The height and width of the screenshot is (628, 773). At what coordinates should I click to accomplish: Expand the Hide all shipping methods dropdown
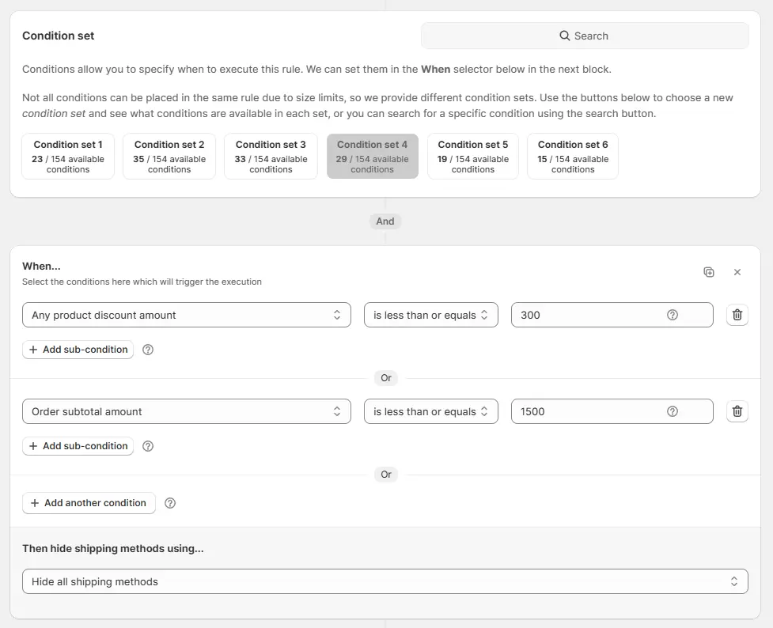385,581
